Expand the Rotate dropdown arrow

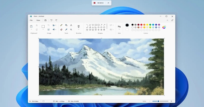point(56,25)
